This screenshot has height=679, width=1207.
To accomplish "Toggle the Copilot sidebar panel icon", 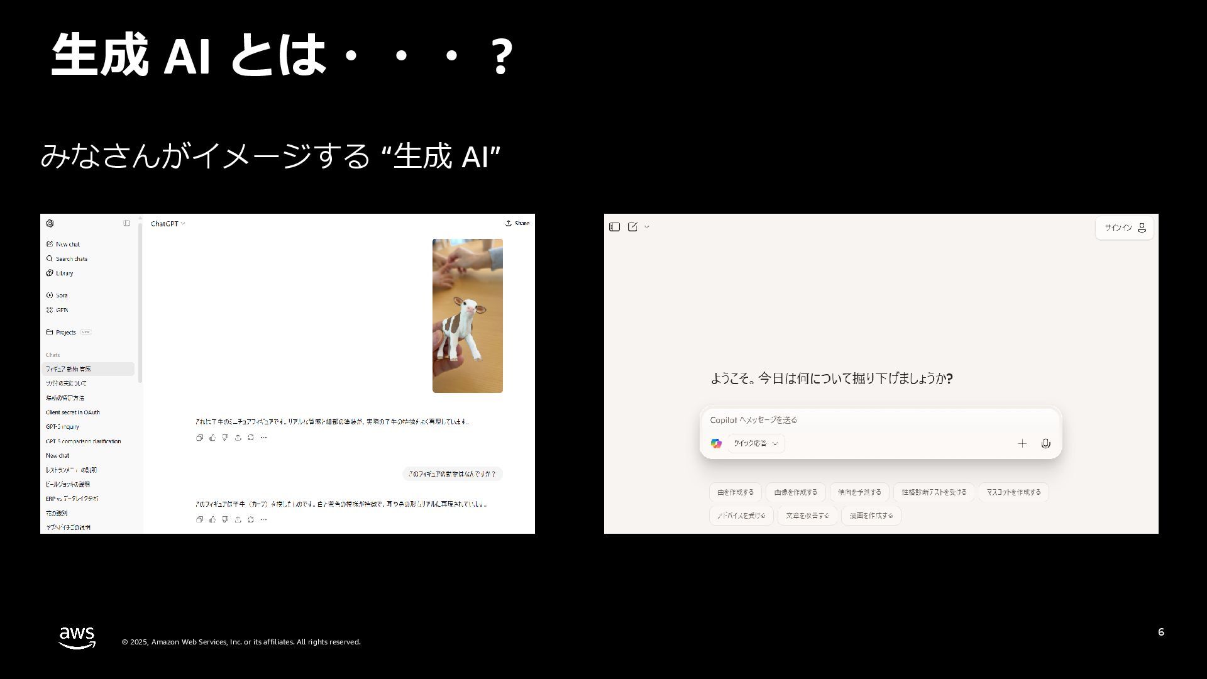I will [x=615, y=227].
